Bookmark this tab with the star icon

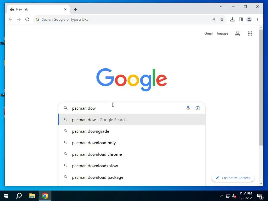click(x=222, y=19)
